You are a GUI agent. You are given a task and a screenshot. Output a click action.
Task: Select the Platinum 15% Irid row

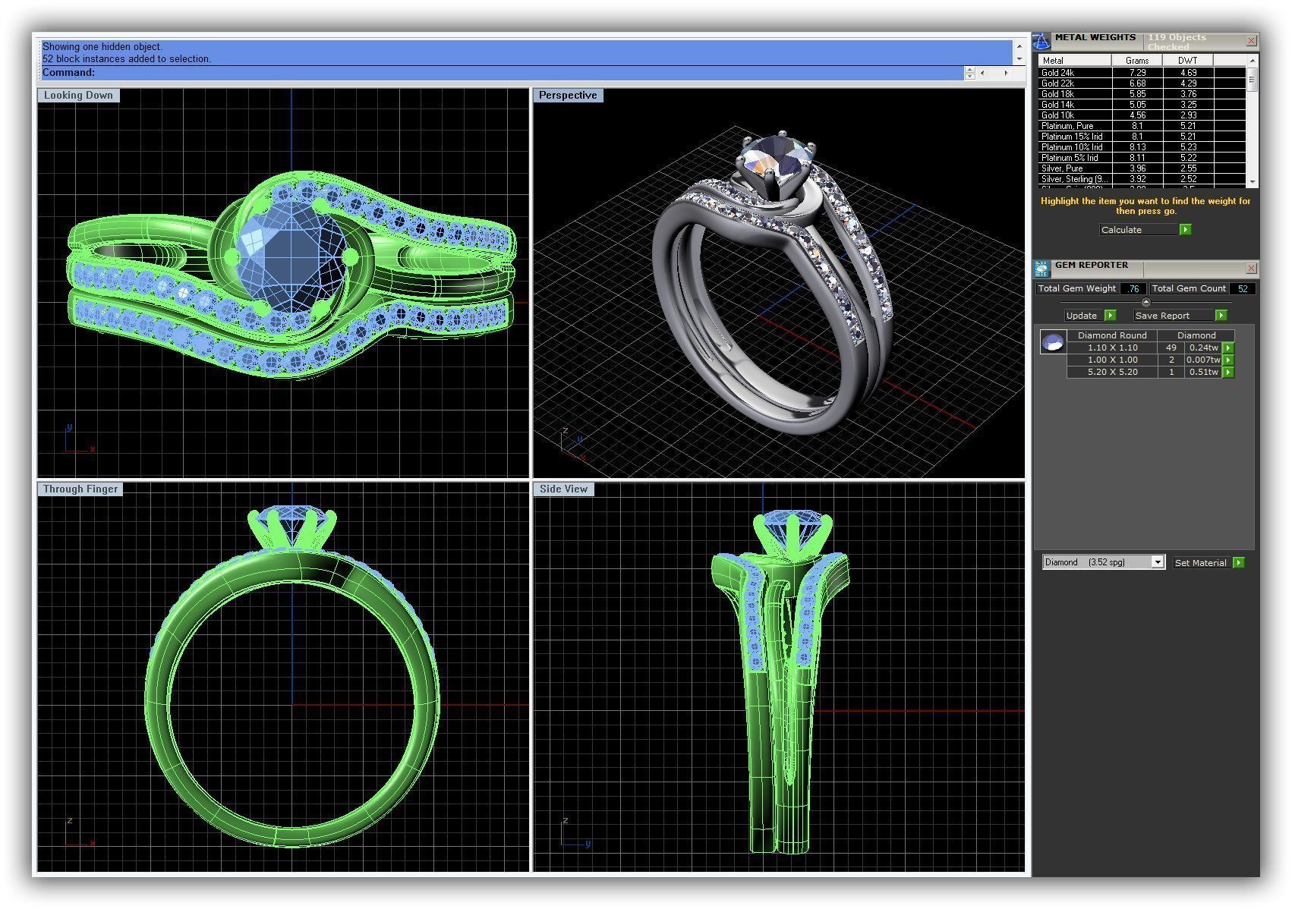pos(1142,137)
